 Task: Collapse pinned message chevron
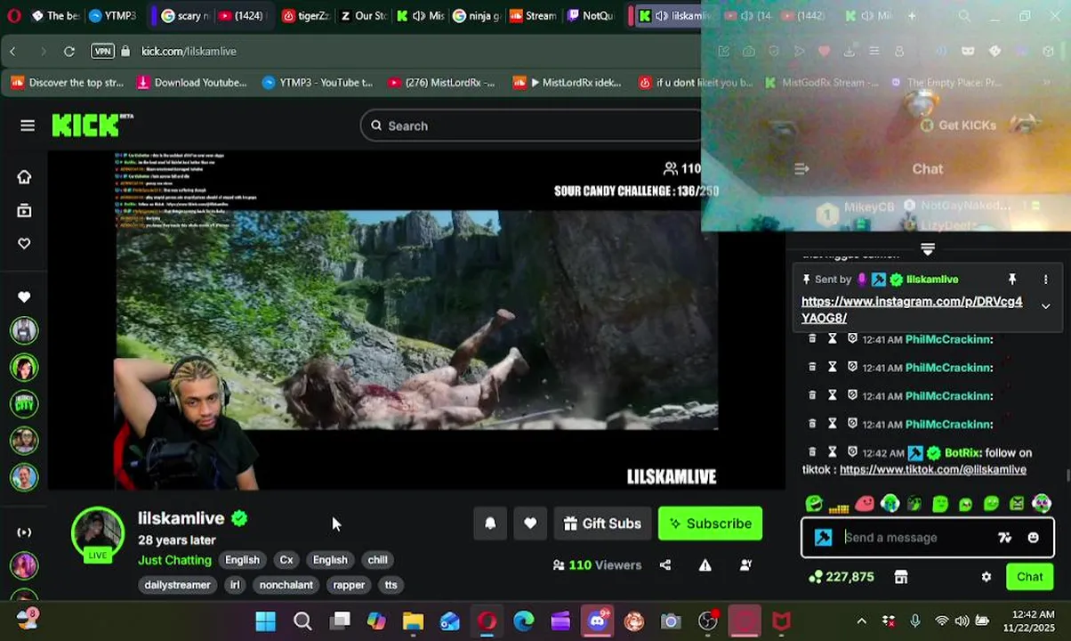1045,306
